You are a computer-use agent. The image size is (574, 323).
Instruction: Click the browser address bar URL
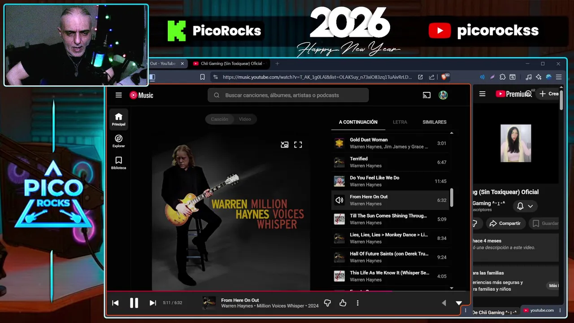click(317, 77)
